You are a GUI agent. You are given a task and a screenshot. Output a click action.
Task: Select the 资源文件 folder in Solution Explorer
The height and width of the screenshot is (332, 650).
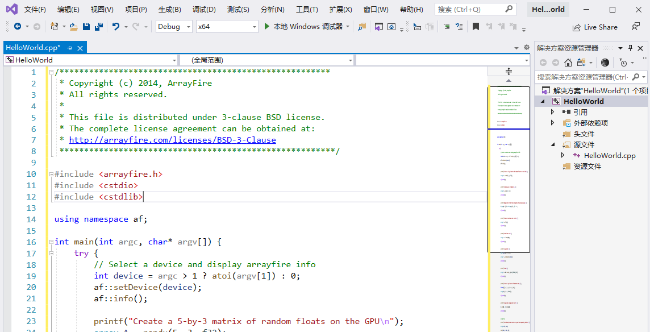[582, 166]
